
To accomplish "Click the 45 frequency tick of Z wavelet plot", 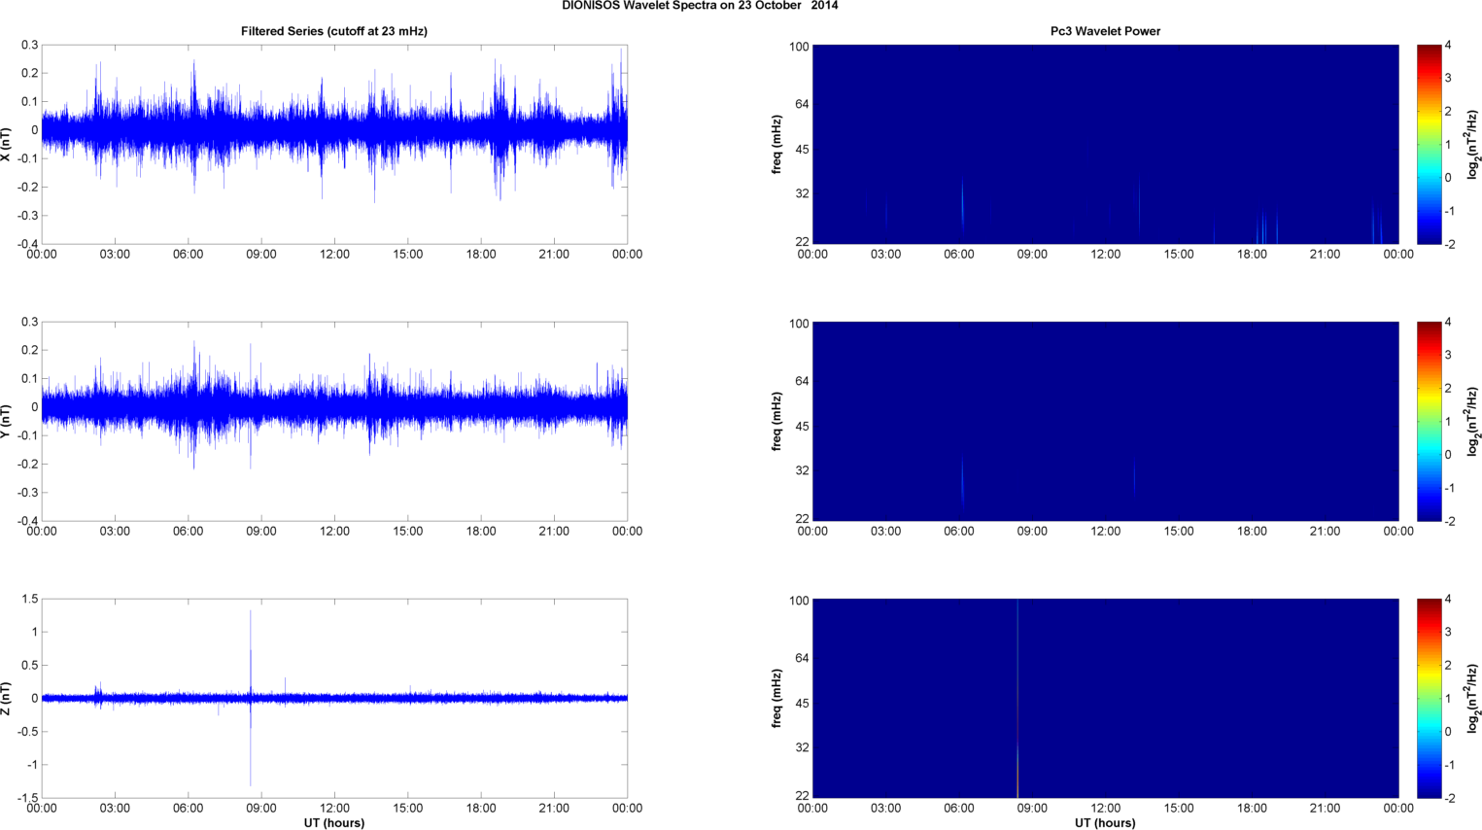I will 802,704.
